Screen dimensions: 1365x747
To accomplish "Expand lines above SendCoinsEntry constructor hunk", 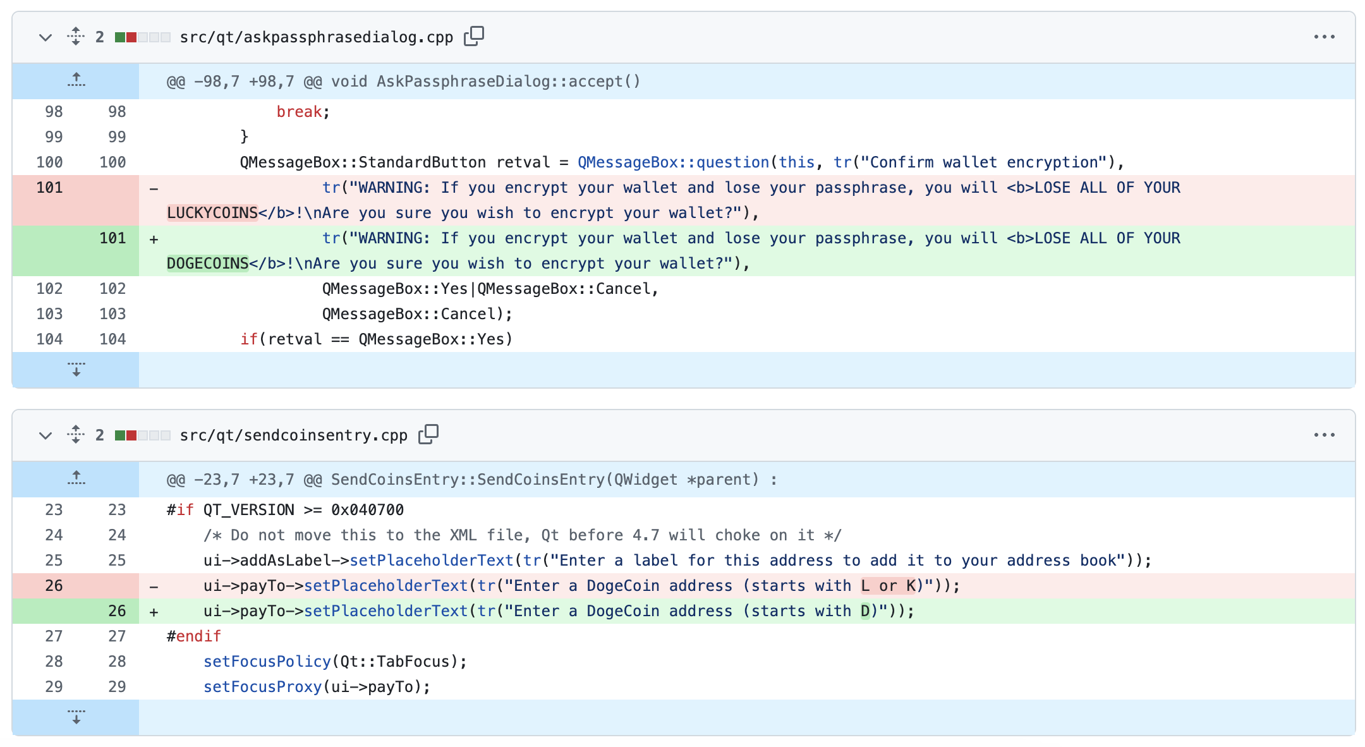I will point(76,479).
